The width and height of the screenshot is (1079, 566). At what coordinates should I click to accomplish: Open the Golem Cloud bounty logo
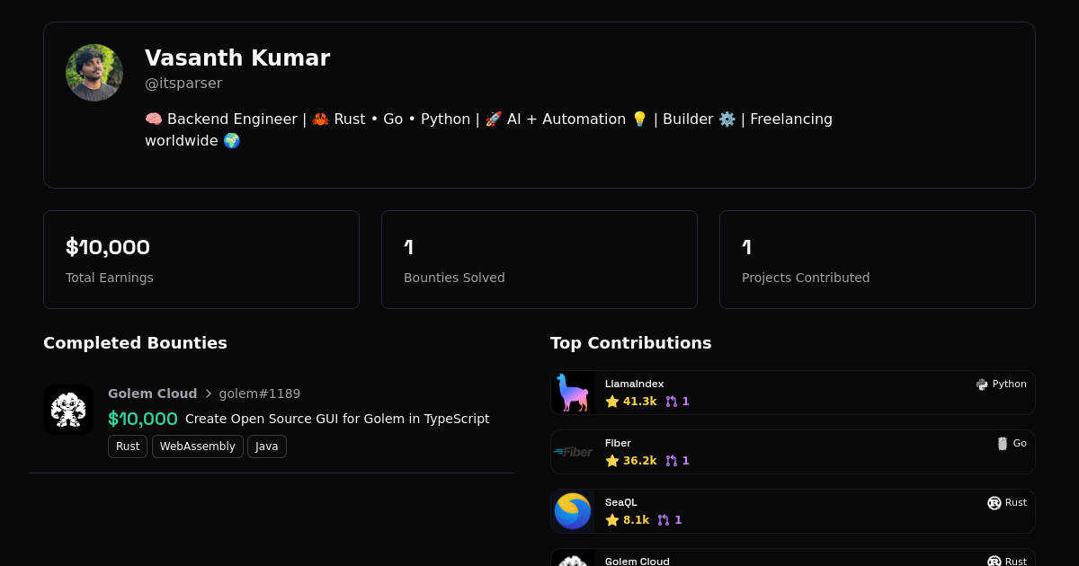tap(68, 410)
